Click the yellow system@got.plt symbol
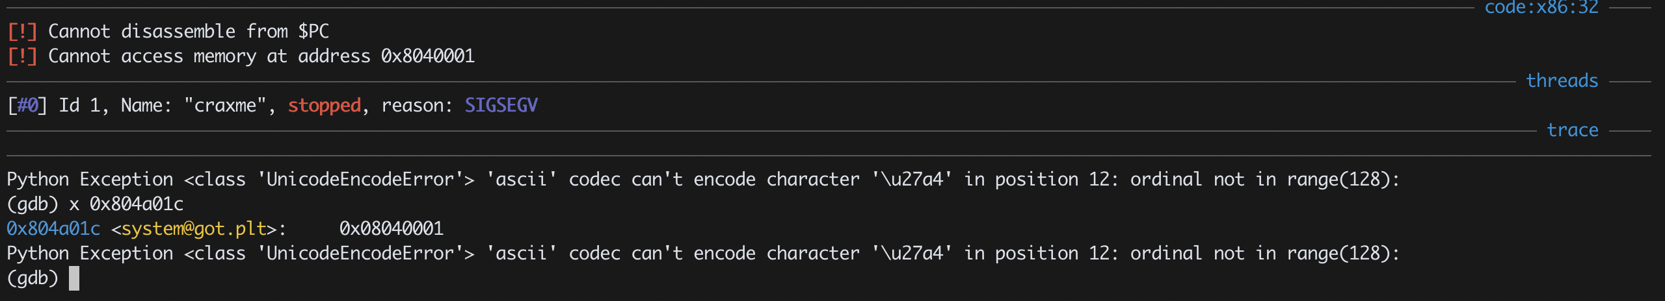 [x=194, y=228]
